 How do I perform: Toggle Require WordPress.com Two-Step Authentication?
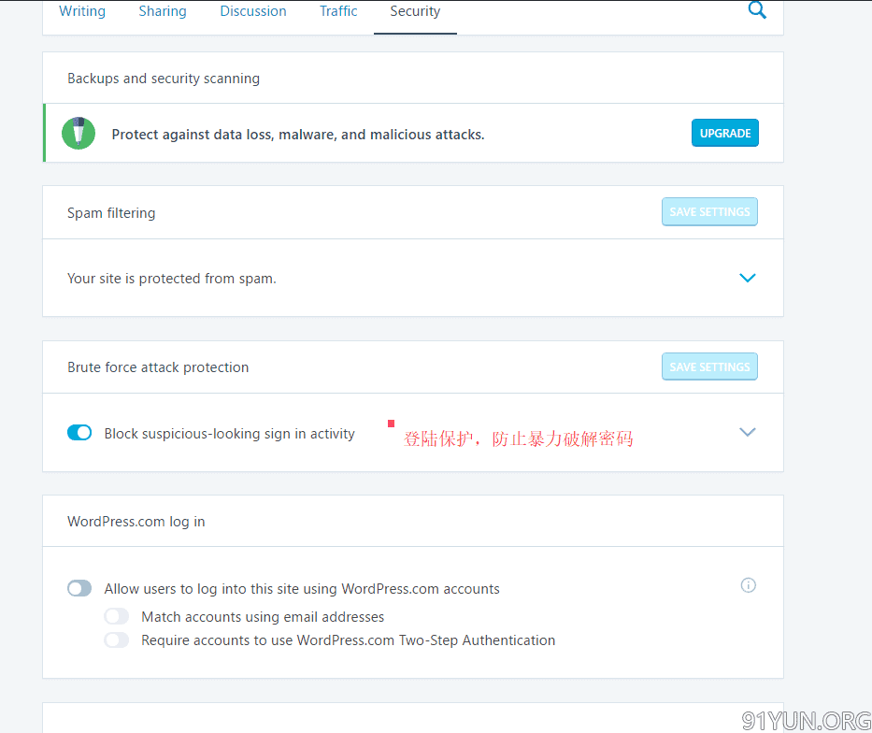(x=117, y=640)
